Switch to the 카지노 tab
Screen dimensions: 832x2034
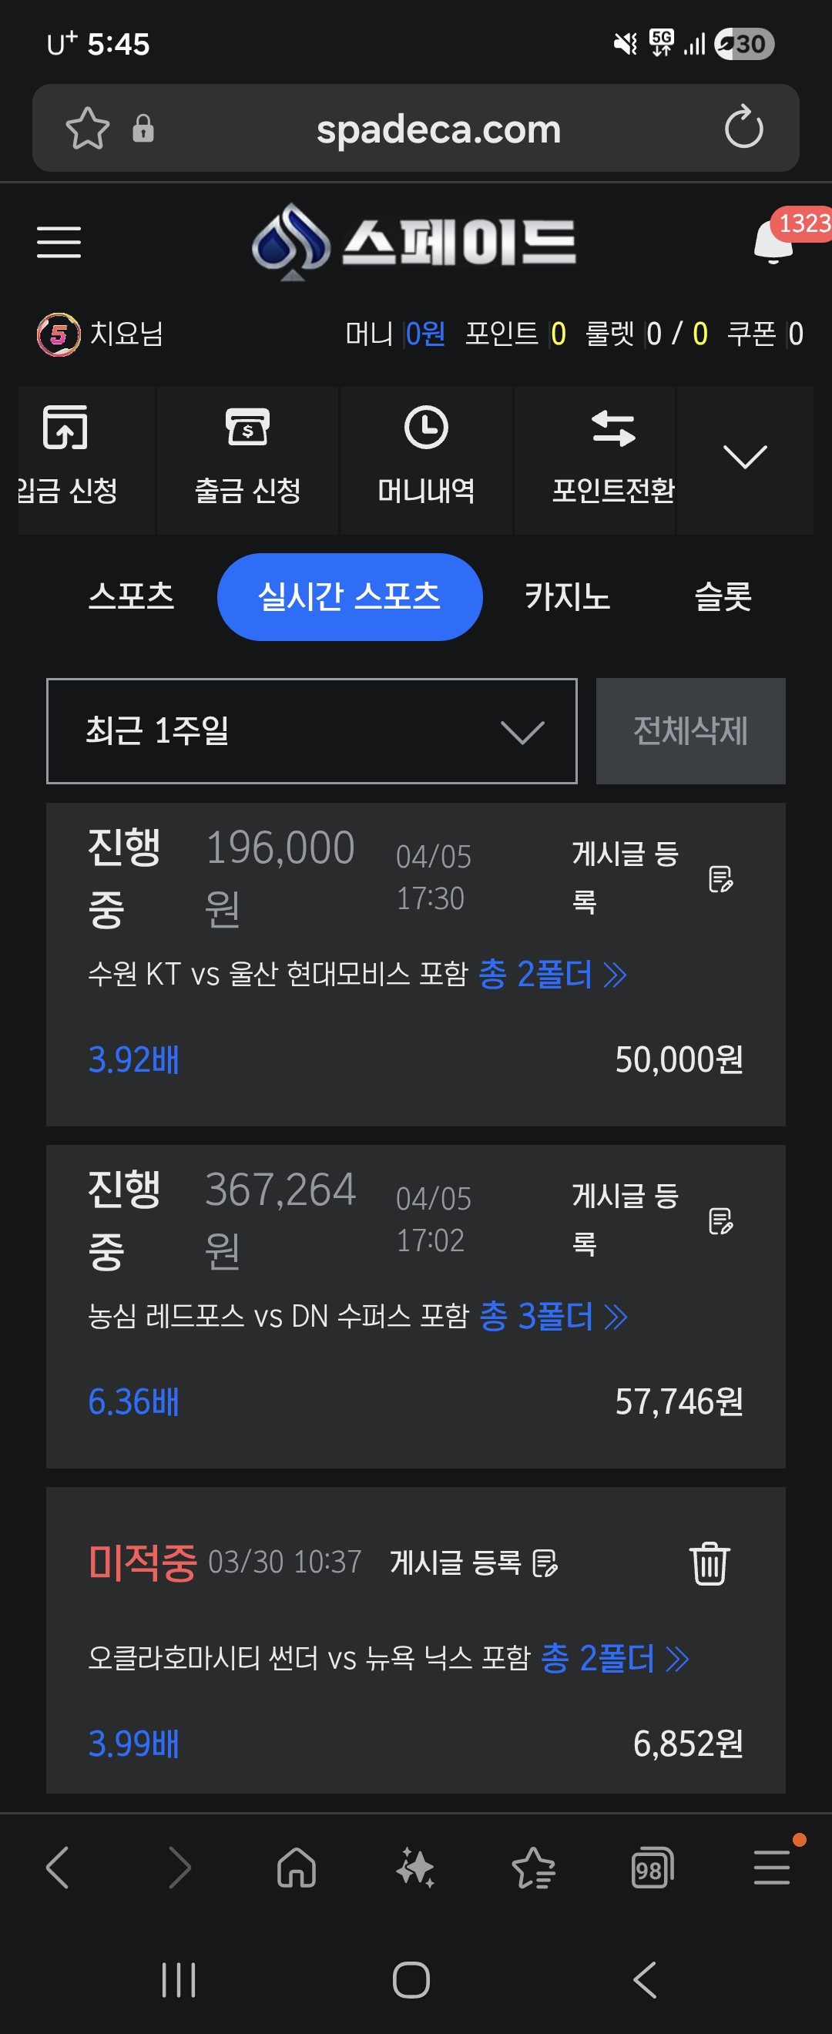[567, 596]
